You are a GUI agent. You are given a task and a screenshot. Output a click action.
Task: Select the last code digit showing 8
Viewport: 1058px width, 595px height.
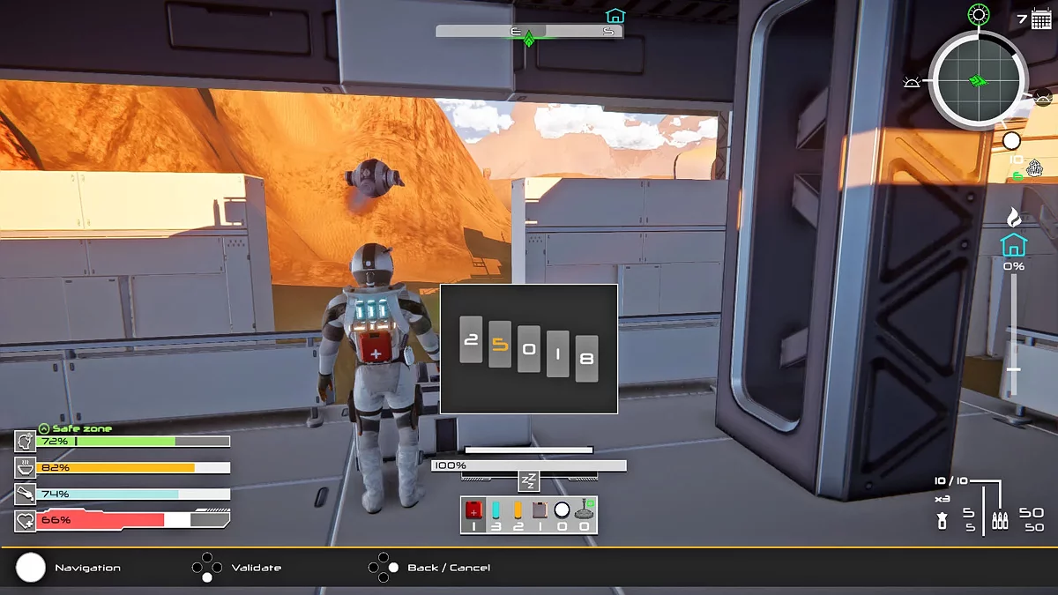(x=586, y=359)
